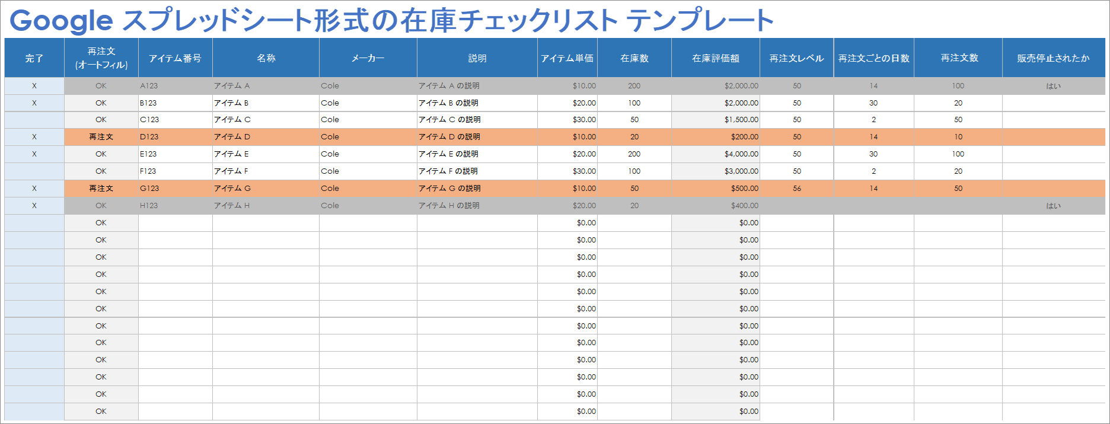The height and width of the screenshot is (424, 1110).
Task: Click the 在庫評価額 column header
Action: click(715, 58)
